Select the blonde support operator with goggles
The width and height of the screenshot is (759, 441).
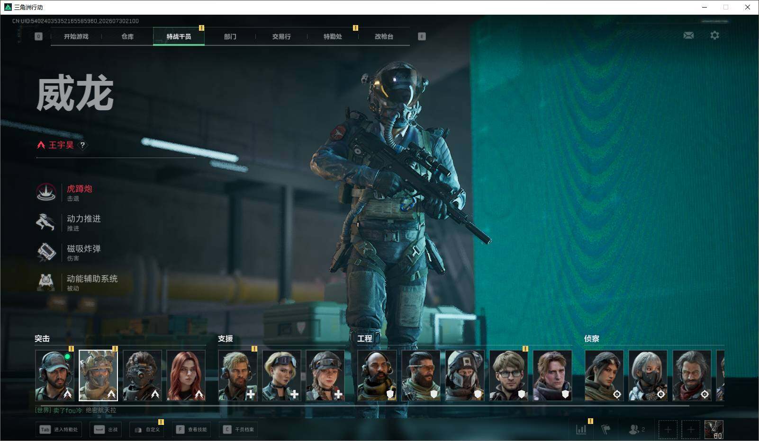pyautogui.click(x=281, y=376)
